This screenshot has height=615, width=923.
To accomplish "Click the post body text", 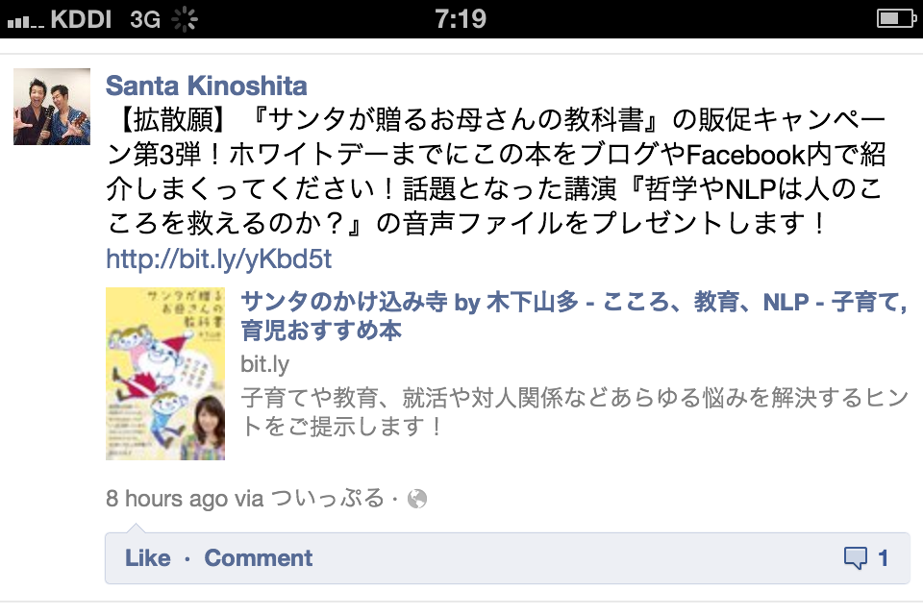I will coord(496,171).
